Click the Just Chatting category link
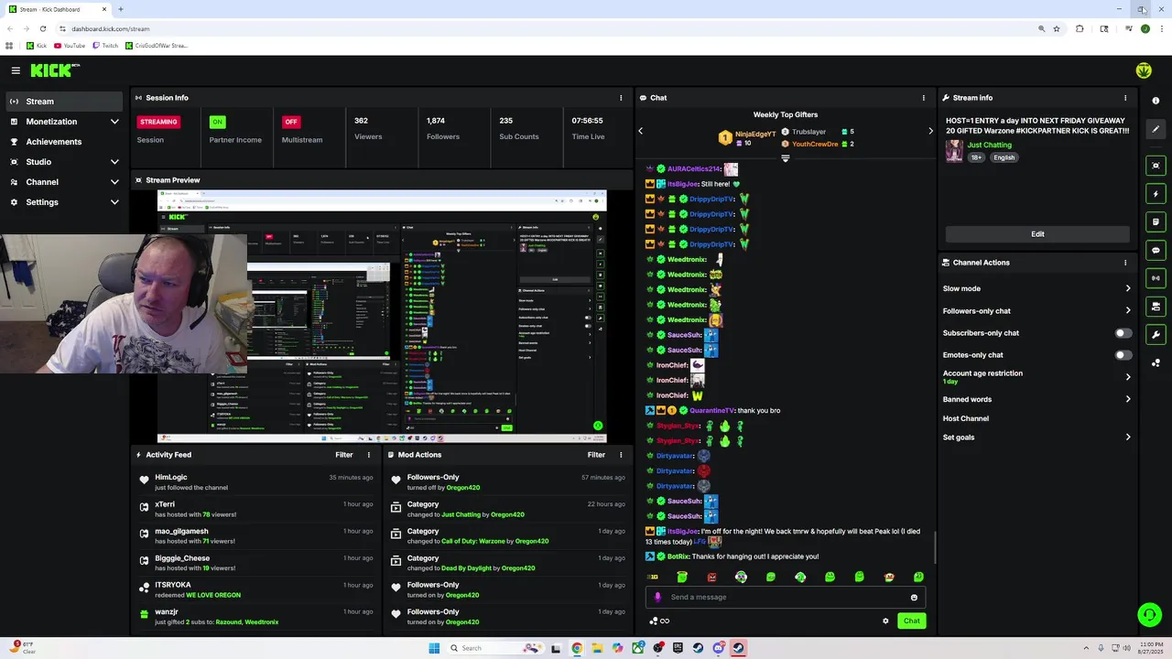Viewport: 1172px width, 659px height. (990, 145)
